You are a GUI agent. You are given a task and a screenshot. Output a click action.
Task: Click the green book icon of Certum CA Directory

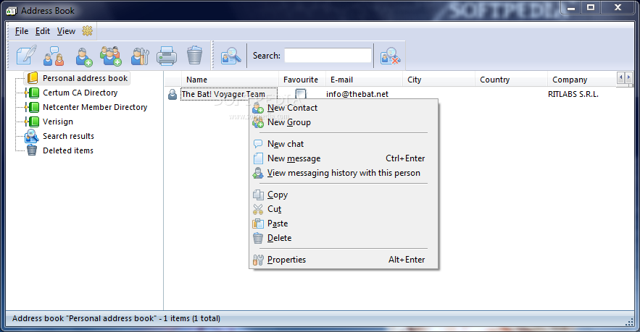coord(33,93)
